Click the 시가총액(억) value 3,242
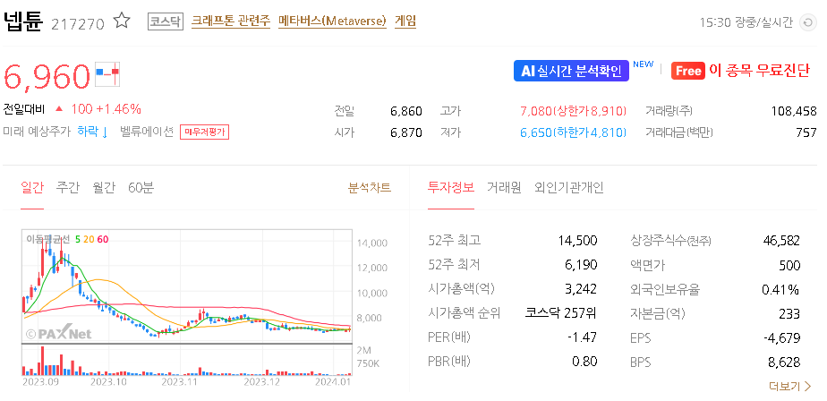Screen dimensions: 827x401 (580, 289)
